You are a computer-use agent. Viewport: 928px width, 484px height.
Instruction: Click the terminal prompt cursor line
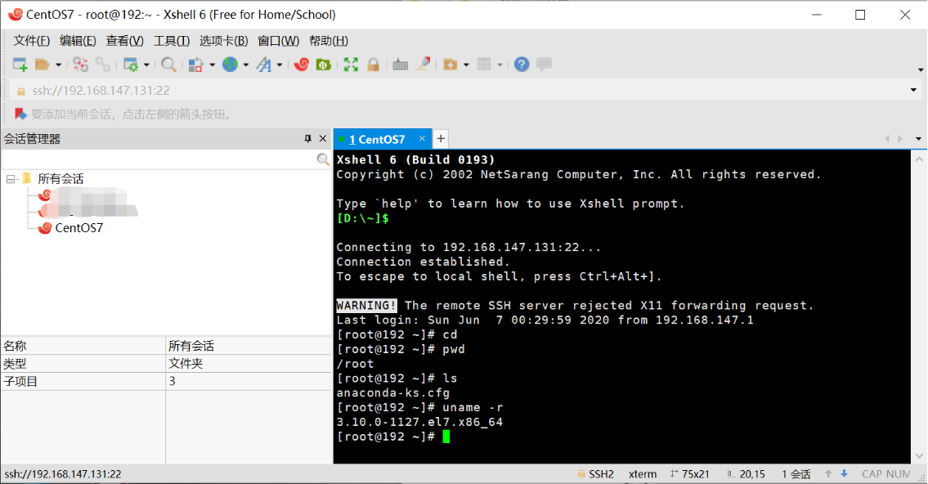click(393, 437)
